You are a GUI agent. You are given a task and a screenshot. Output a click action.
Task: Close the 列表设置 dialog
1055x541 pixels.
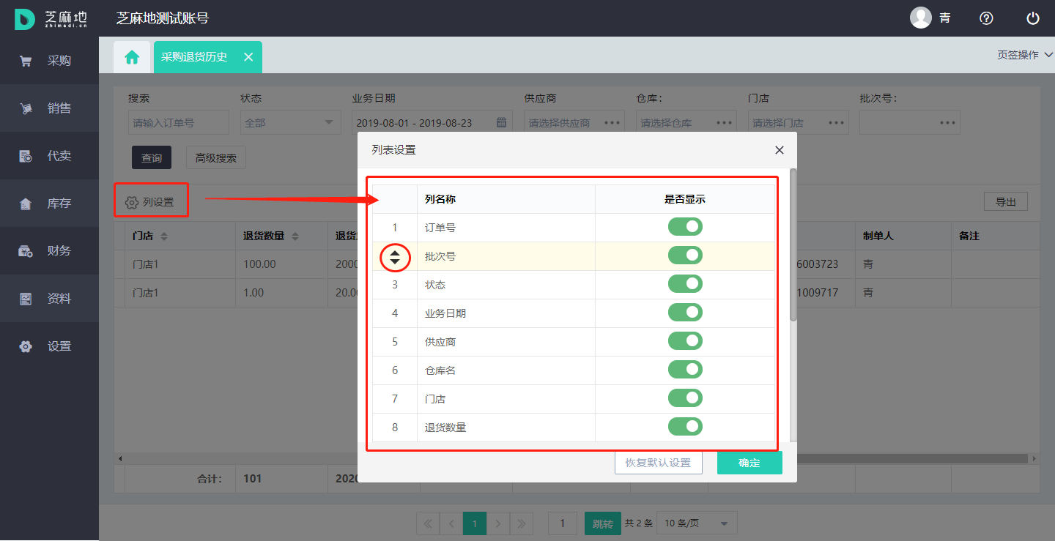click(780, 150)
